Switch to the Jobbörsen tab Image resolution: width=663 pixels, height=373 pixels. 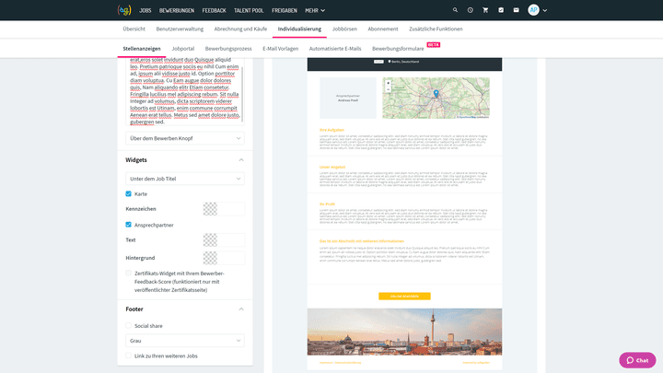click(x=344, y=29)
